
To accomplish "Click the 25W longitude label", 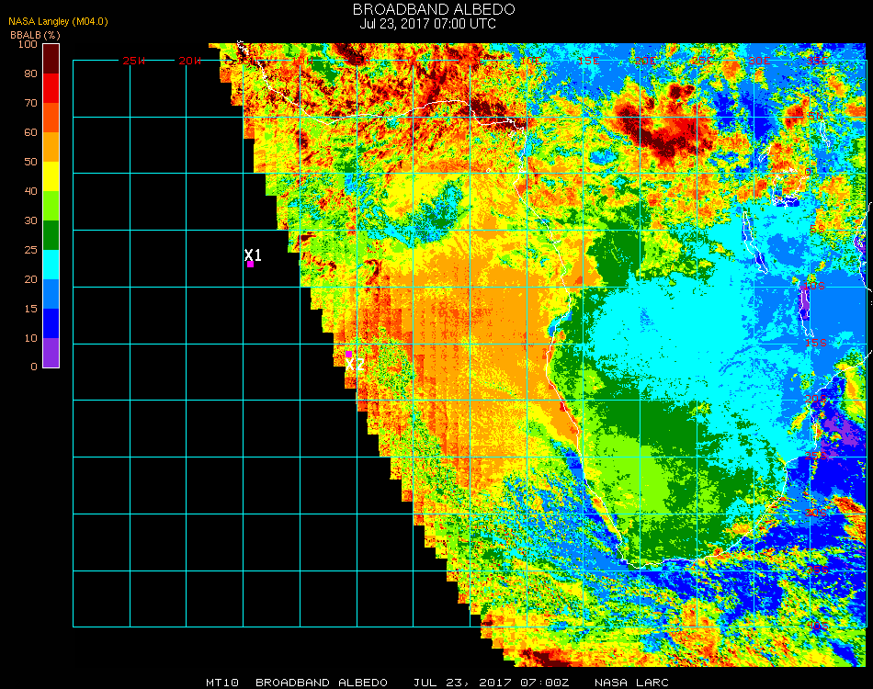I will (x=133, y=61).
